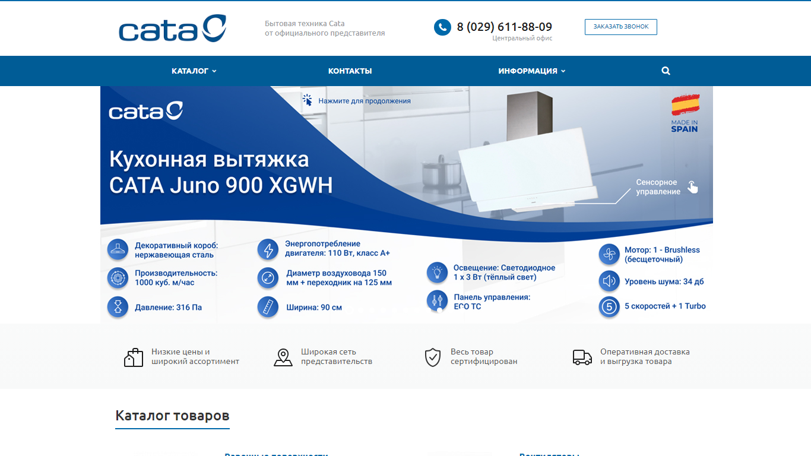Click the cursor icon by Нажмите для продолжения
The width and height of the screenshot is (811, 456).
click(x=308, y=100)
